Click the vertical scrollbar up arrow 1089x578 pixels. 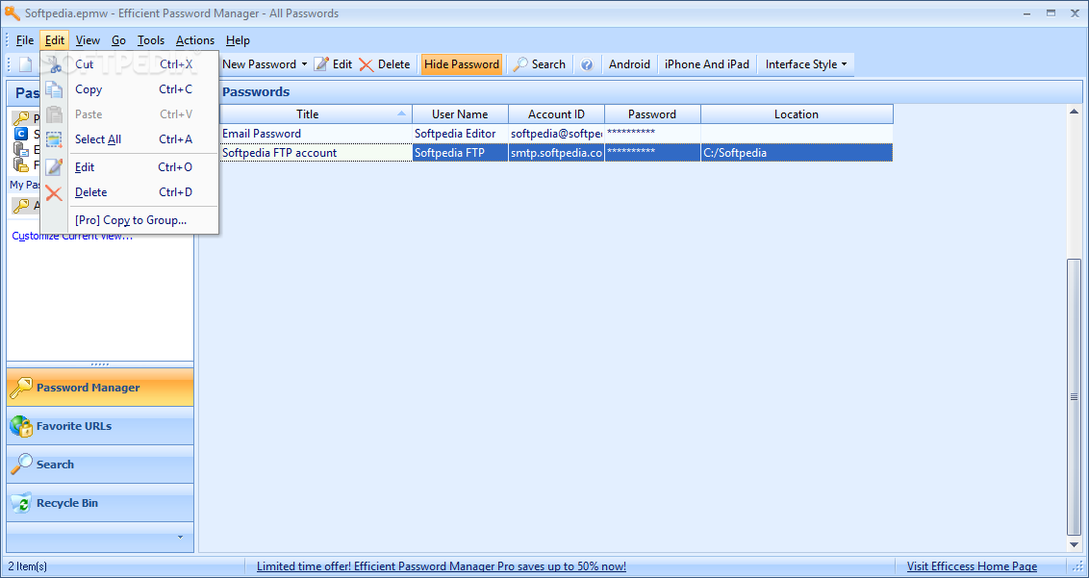click(x=1075, y=112)
